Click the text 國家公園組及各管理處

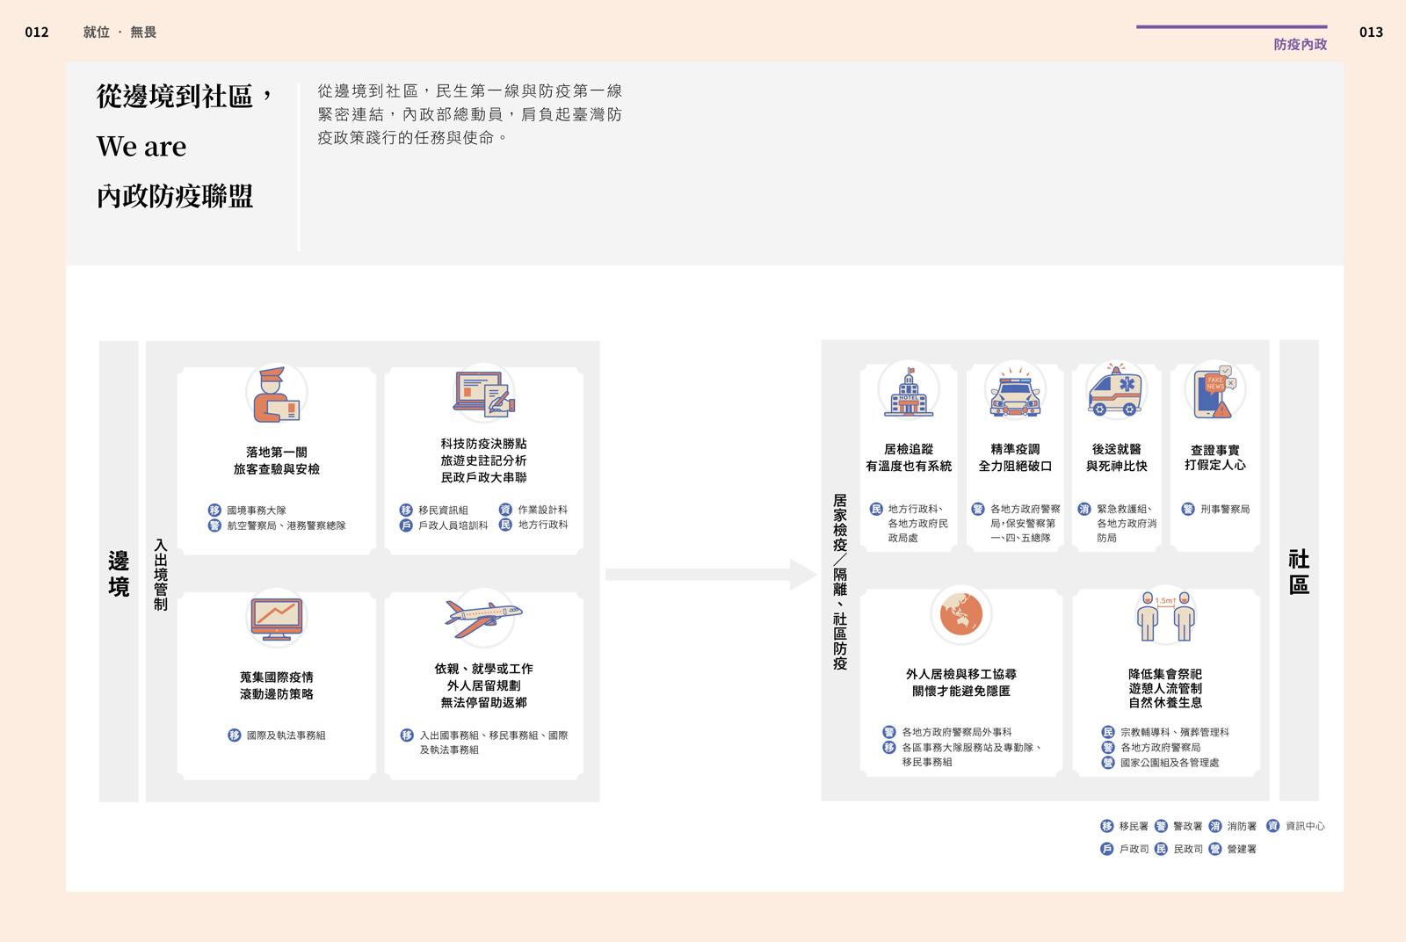coord(1170,763)
